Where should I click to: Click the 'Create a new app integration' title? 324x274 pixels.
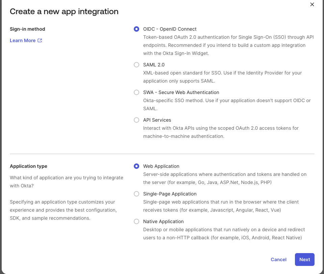point(64,11)
